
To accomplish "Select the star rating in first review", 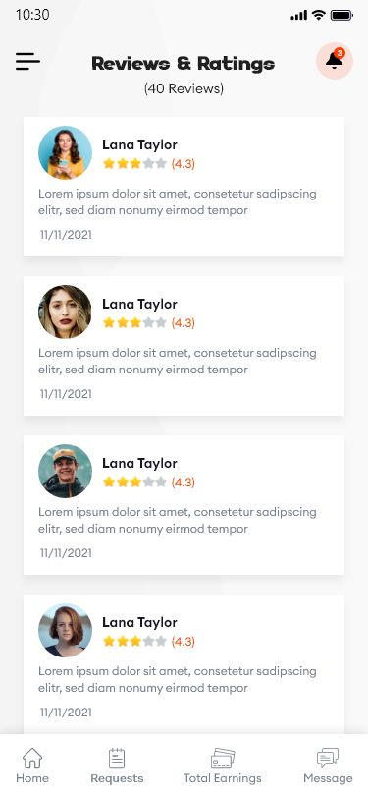I will (134, 163).
